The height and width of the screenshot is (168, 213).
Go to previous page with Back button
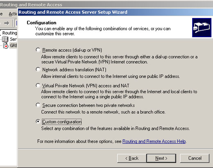132,158
